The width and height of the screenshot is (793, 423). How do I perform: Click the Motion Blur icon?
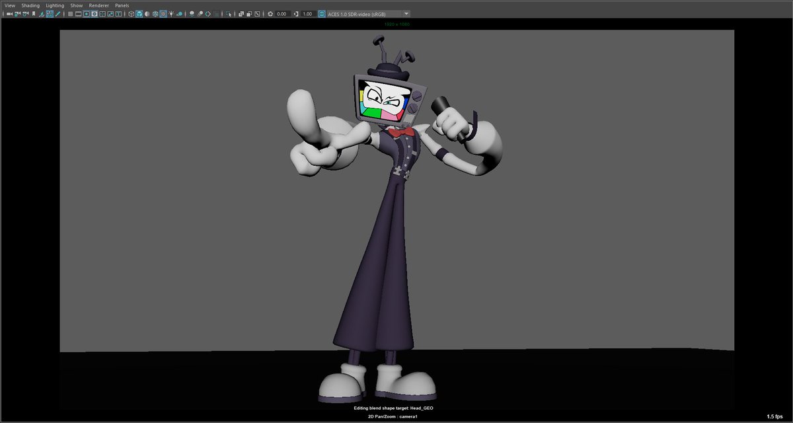pyautogui.click(x=200, y=14)
